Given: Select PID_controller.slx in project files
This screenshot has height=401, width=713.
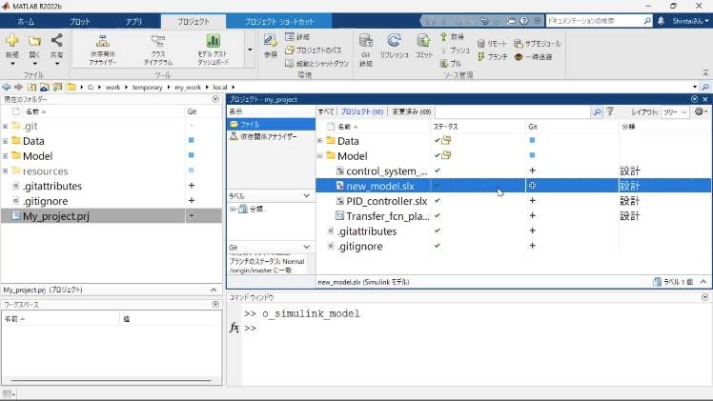Looking at the screenshot, I should [386, 201].
